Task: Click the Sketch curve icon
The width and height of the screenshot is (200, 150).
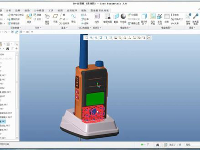Action: point(73,17)
